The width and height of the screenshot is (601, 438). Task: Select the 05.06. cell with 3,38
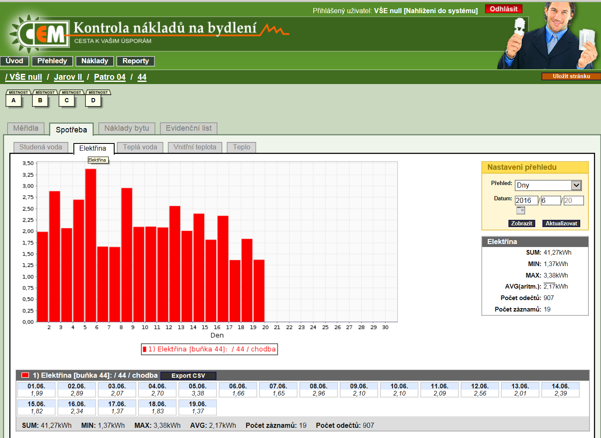198,390
